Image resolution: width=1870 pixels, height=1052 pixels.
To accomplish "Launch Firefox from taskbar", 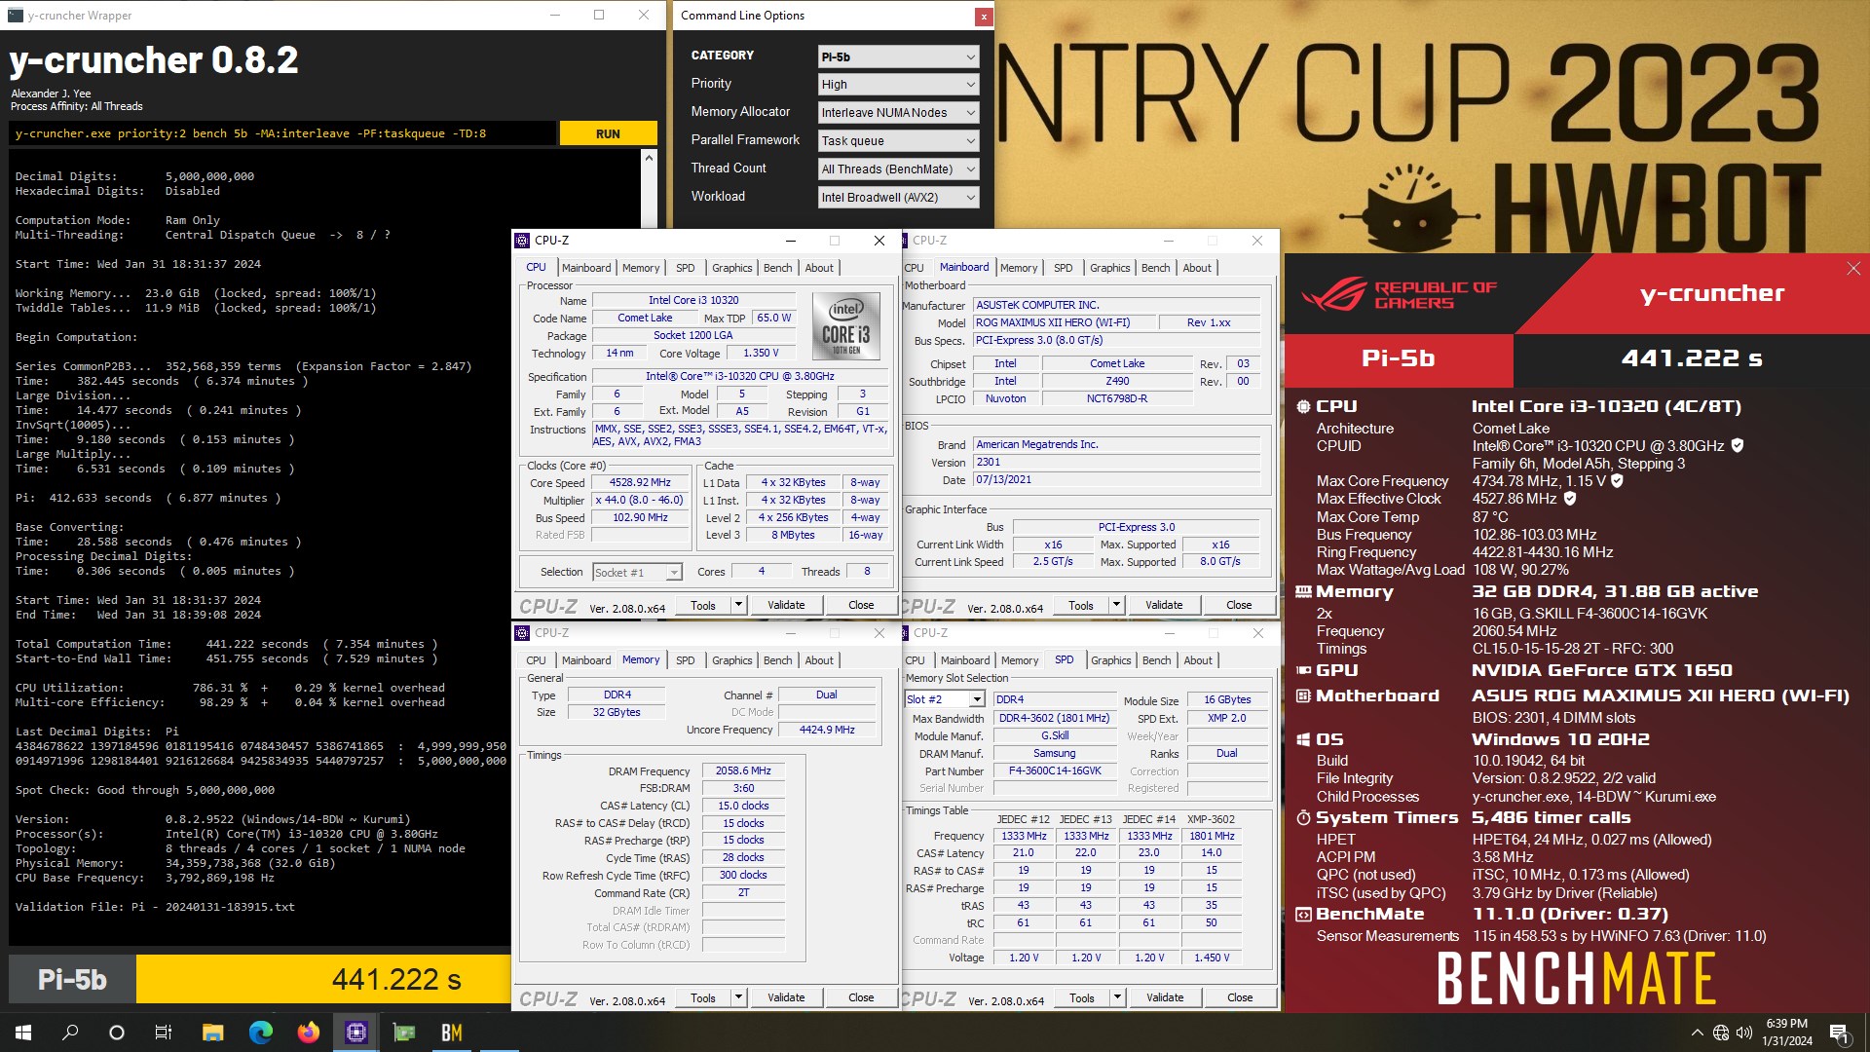I will point(308,1033).
